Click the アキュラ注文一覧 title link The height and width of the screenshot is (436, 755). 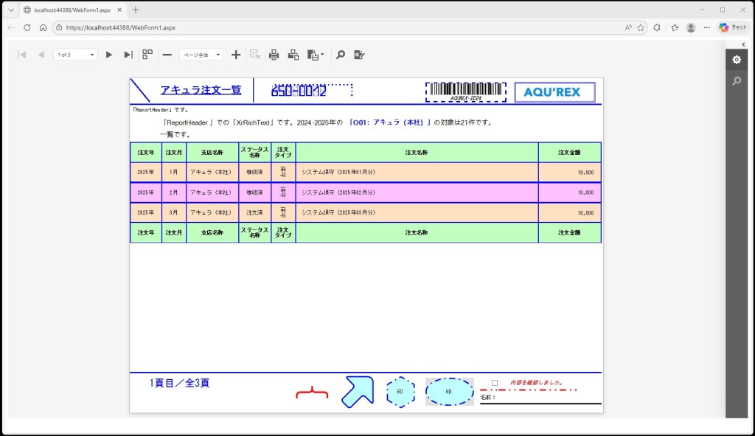[201, 90]
